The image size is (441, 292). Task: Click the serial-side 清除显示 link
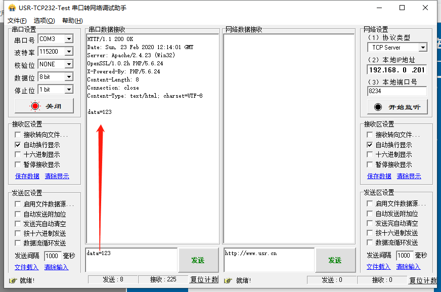[x=57, y=176]
